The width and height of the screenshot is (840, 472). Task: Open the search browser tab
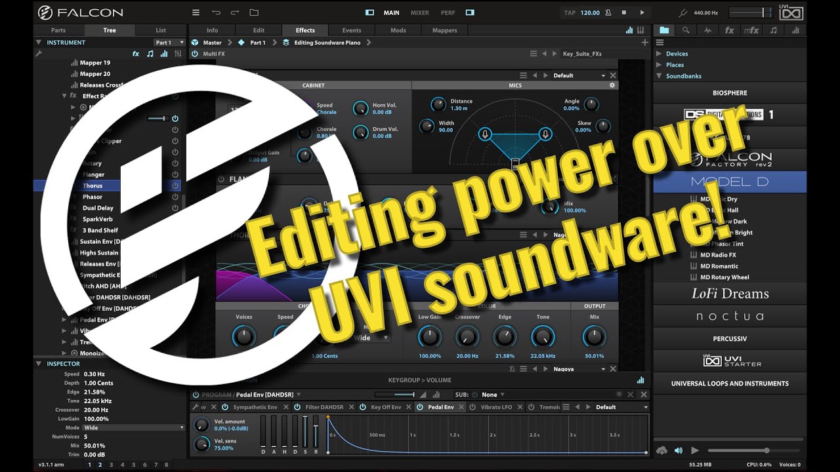click(686, 30)
